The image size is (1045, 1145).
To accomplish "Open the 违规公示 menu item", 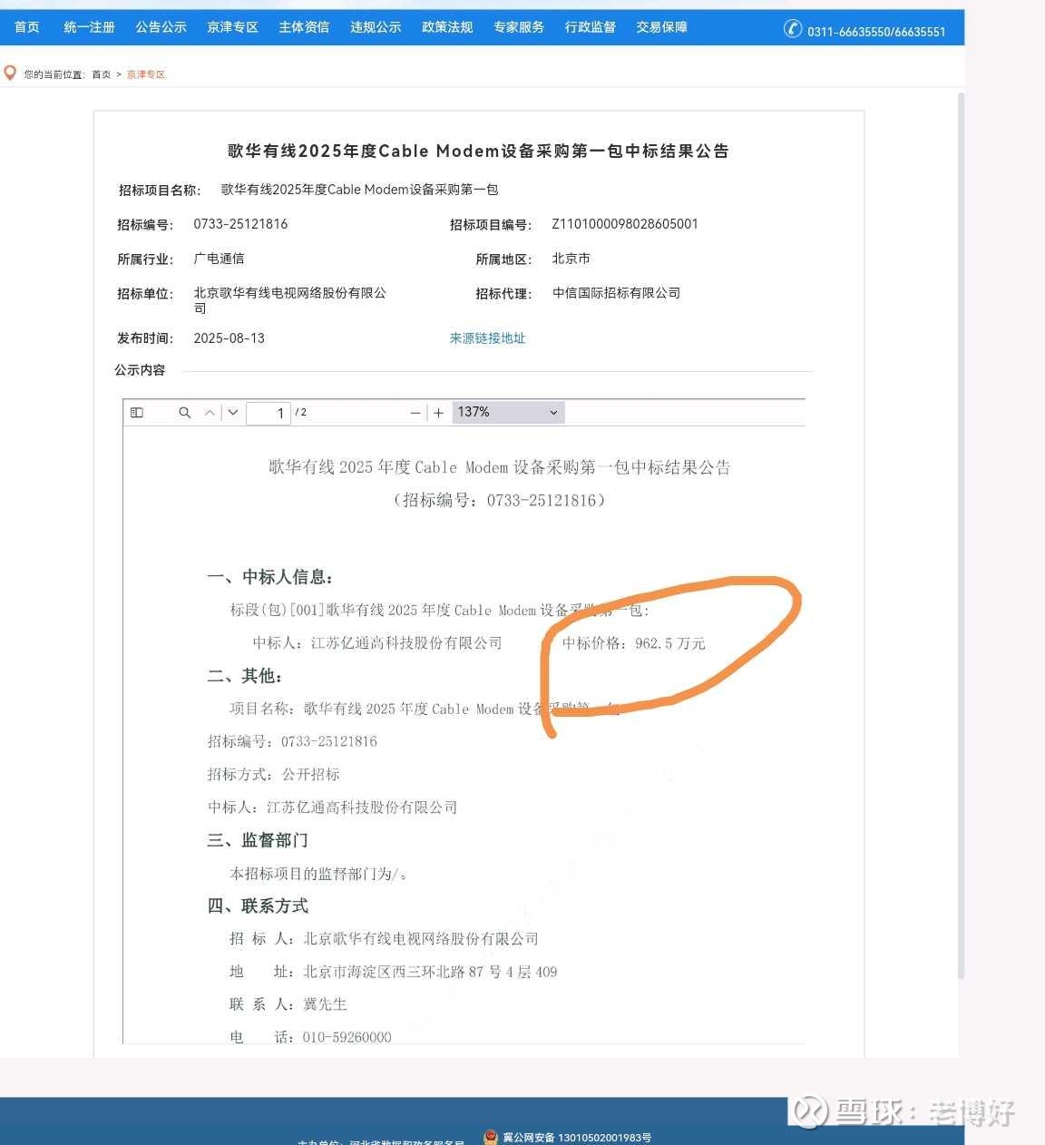I will point(376,27).
